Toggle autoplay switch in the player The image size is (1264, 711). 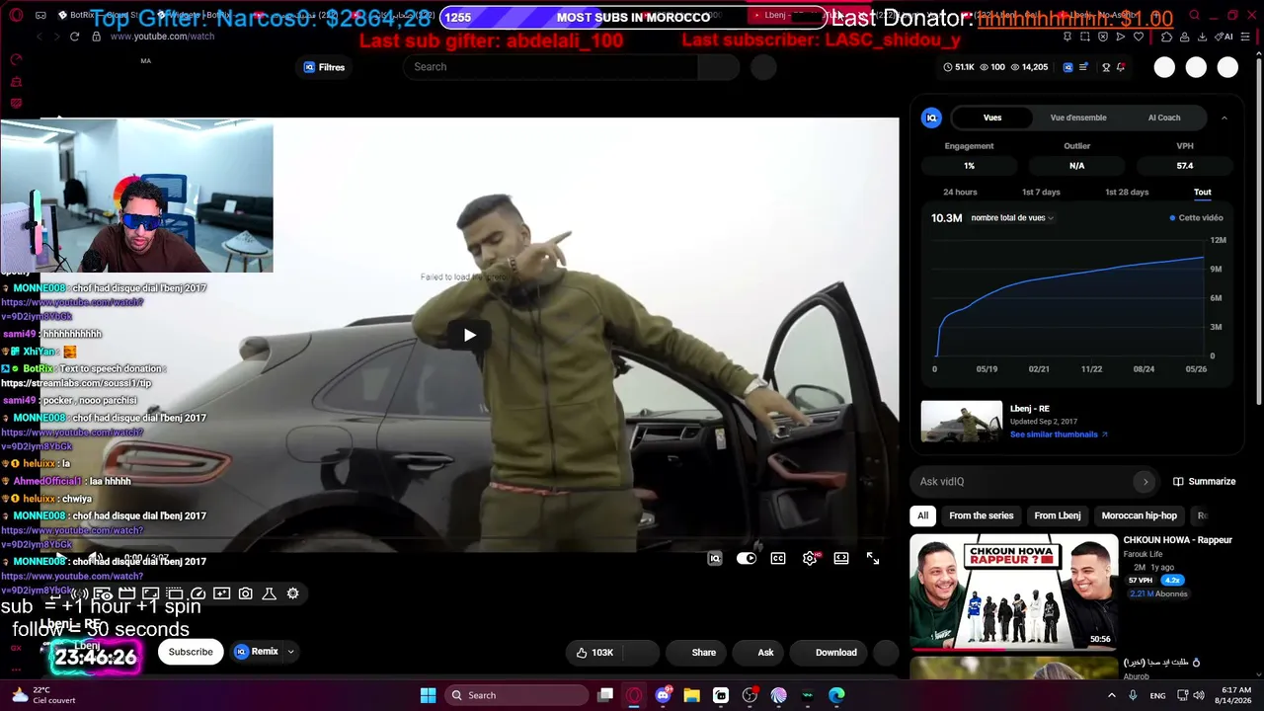coord(747,559)
